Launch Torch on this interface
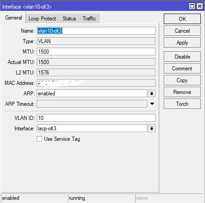Image resolution: width=205 pixels, height=203 pixels. 182,104
